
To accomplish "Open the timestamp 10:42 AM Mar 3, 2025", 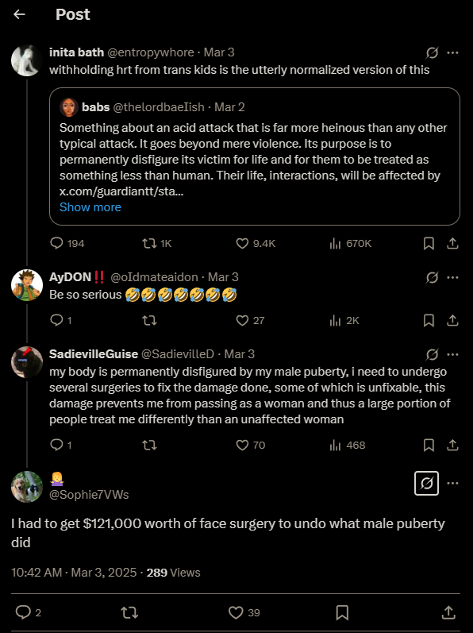I will click(74, 573).
